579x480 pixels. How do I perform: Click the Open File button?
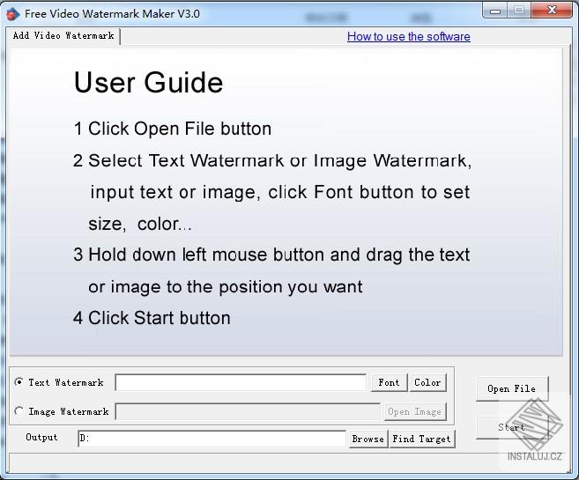point(512,388)
